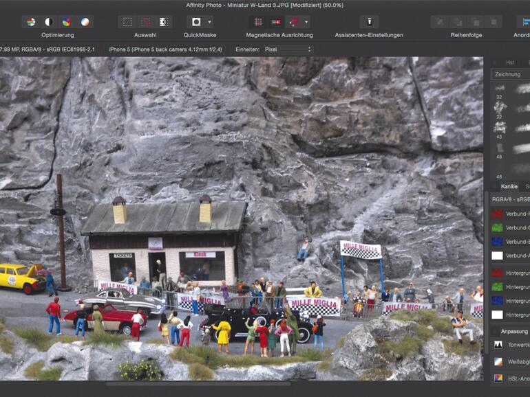Click the Auto Levels optimization icon
Screen dimensions: 530x397
pyautogui.click(x=31, y=22)
